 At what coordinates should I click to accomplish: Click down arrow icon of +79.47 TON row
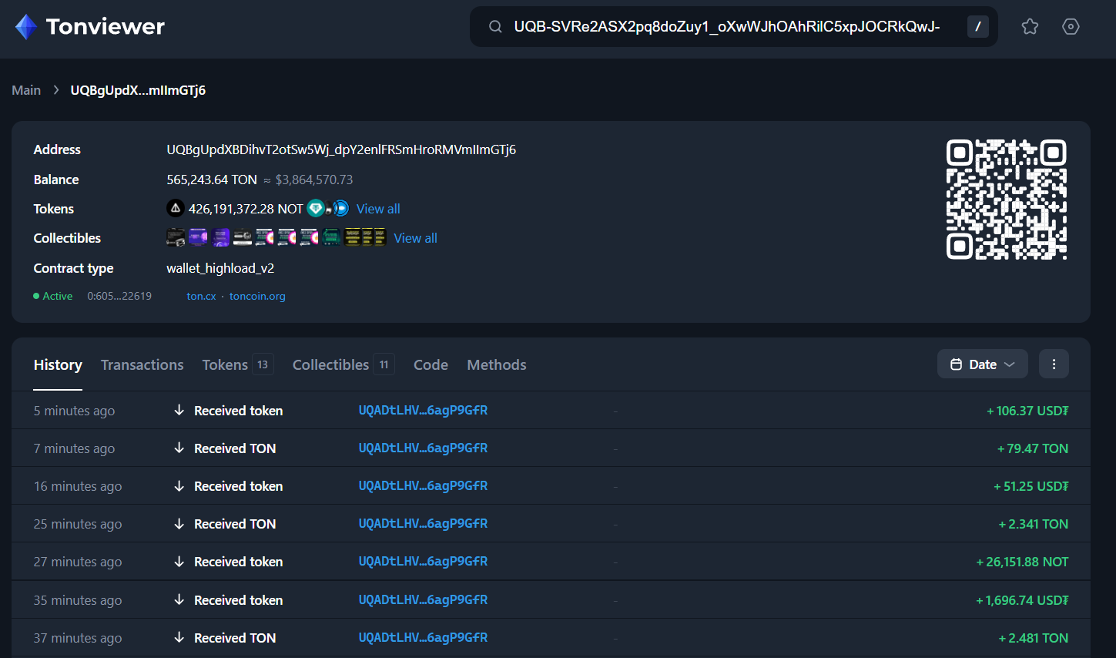(179, 448)
